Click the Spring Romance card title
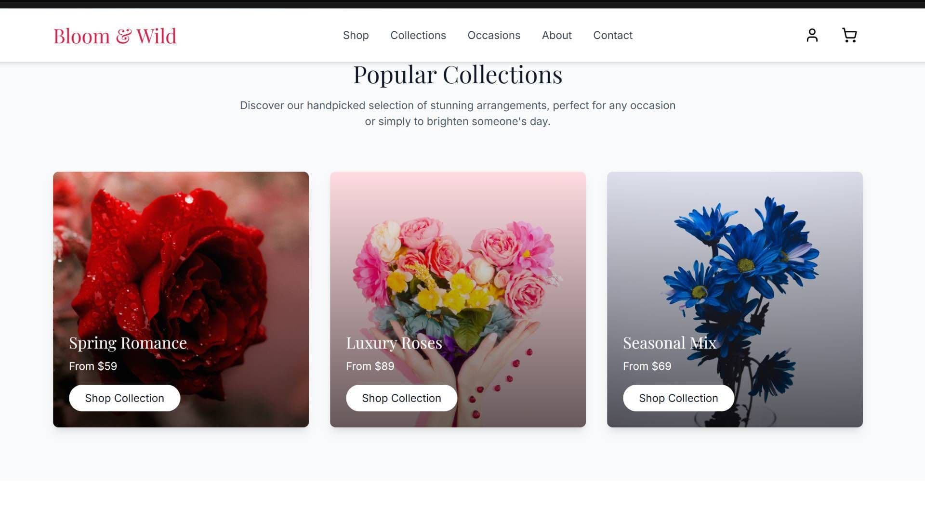The width and height of the screenshot is (925, 520). click(128, 343)
